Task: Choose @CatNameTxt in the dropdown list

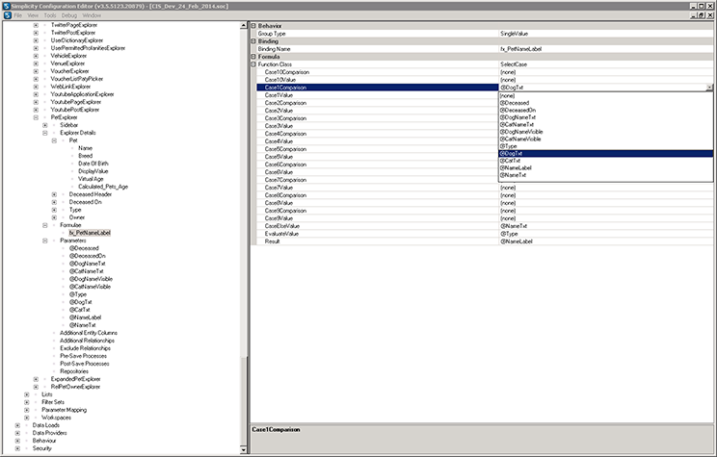Action: pos(605,125)
